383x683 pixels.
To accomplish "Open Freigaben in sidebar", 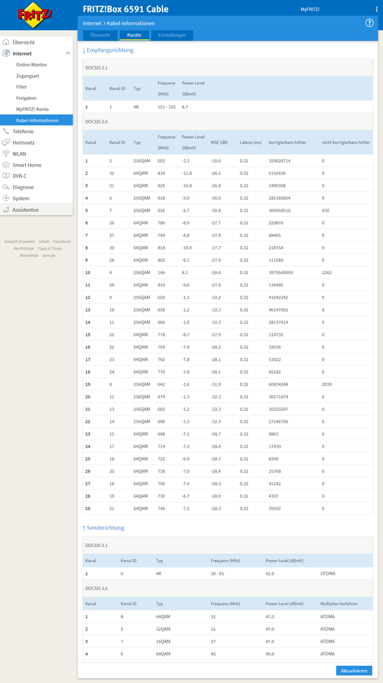I will click(x=26, y=98).
